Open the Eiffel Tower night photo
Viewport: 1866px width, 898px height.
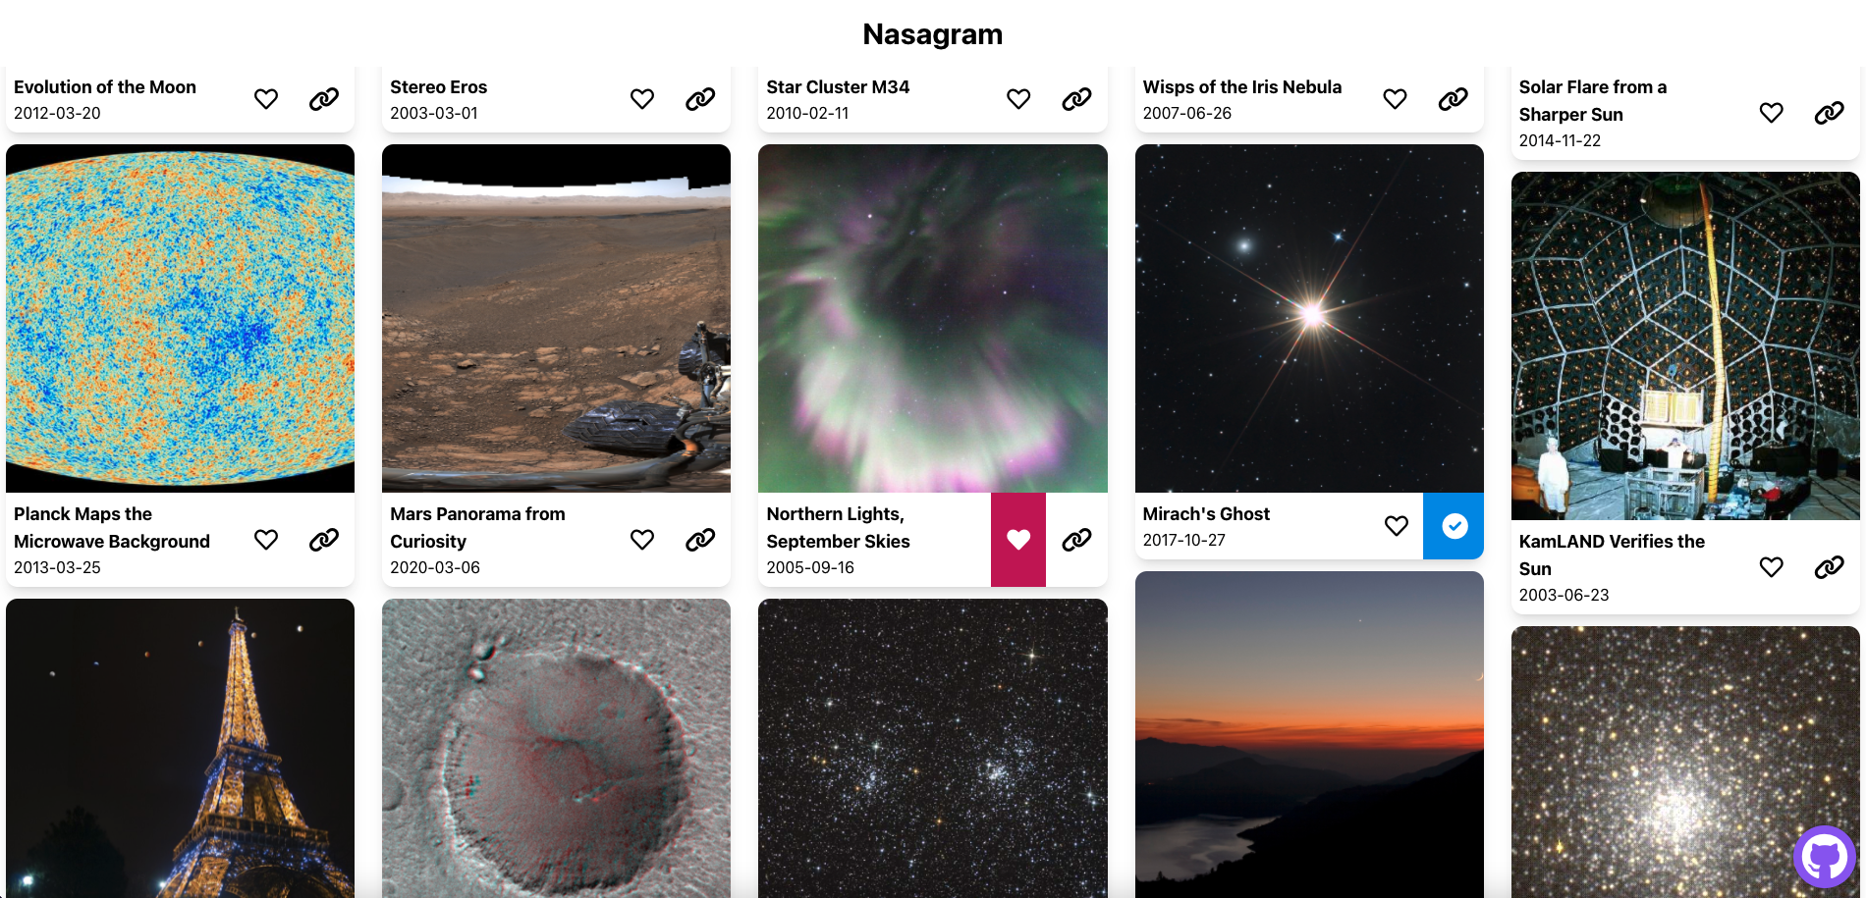coord(180,748)
